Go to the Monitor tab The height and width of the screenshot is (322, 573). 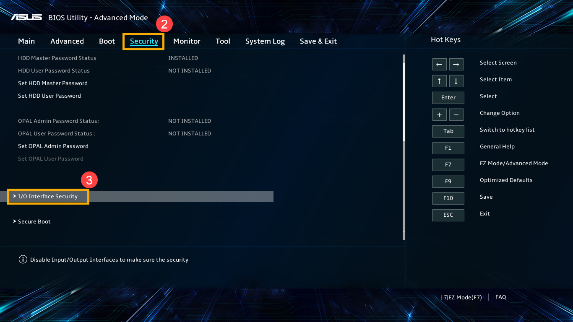coord(187,41)
